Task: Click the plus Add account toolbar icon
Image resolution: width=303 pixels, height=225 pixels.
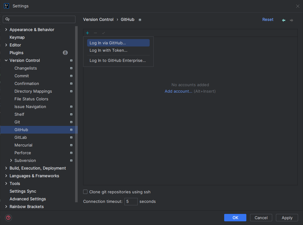Action: (87, 33)
